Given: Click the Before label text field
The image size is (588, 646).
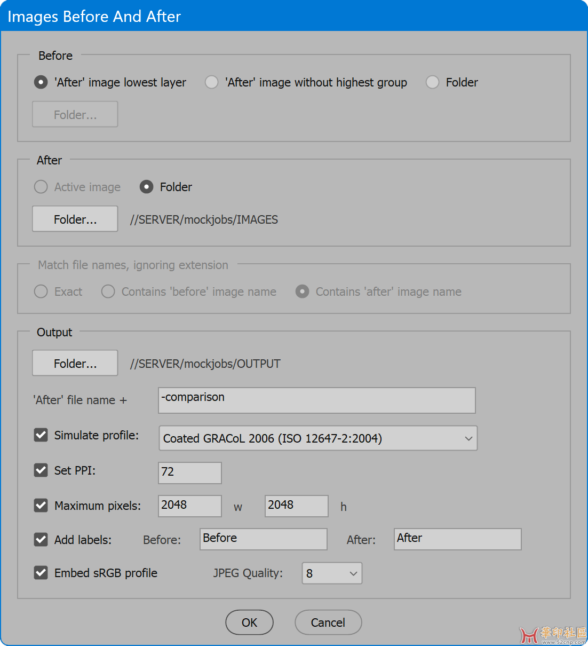Looking at the screenshot, I should pos(264,539).
